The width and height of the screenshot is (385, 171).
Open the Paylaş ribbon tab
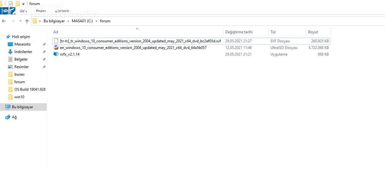(41, 11)
